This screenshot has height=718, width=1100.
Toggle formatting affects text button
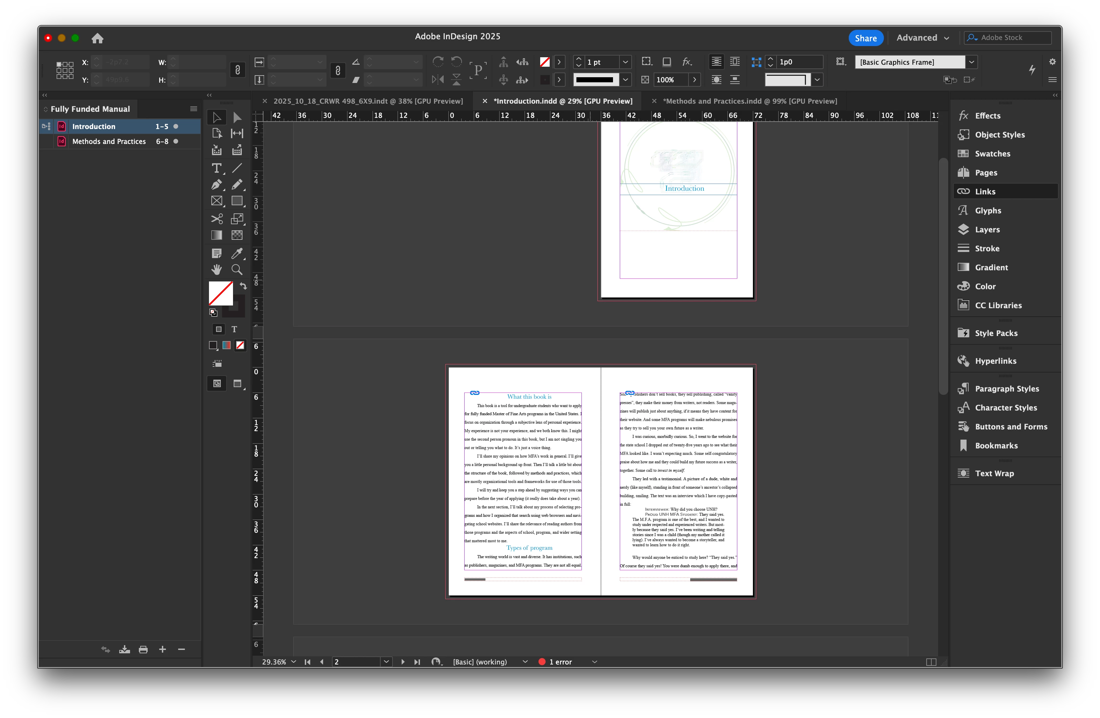(234, 329)
